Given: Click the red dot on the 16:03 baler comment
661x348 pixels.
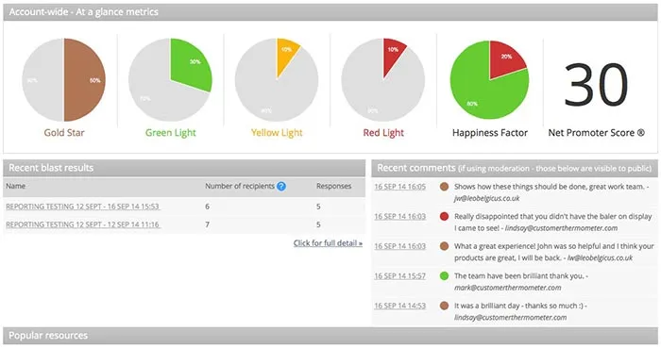Looking at the screenshot, I should 444,216.
